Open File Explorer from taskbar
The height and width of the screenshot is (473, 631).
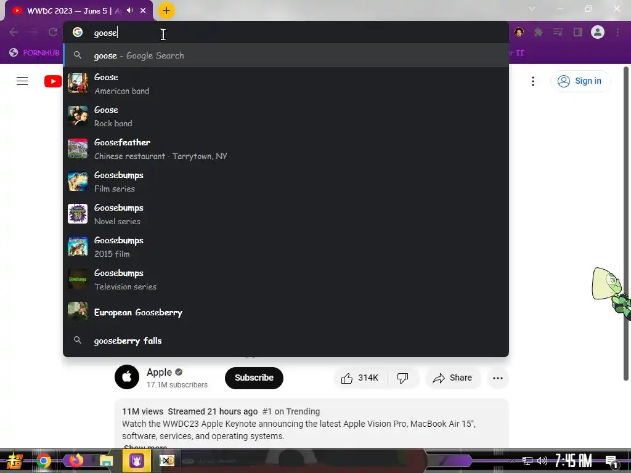click(106, 461)
